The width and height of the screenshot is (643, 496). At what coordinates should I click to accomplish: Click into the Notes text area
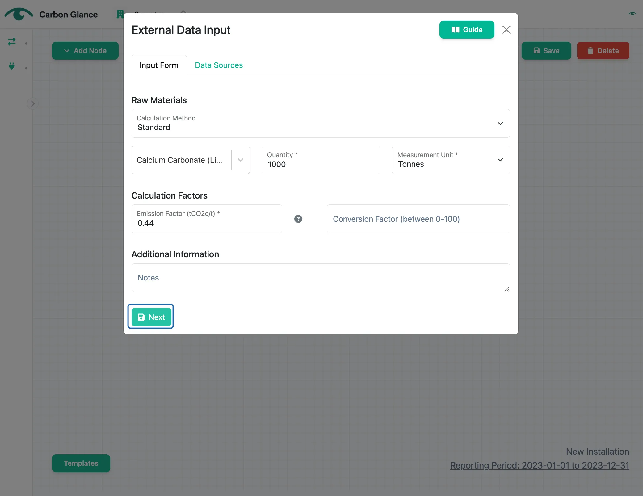321,277
